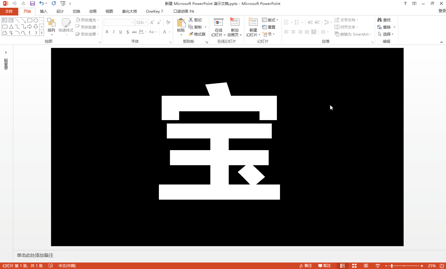Switch to the Insert (插入) tab
This screenshot has width=446, height=269.
tap(44, 11)
